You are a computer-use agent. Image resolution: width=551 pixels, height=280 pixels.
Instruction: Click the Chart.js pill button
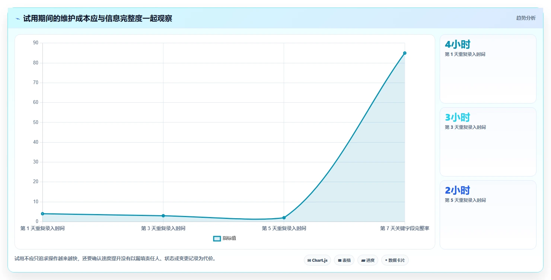[317, 260]
